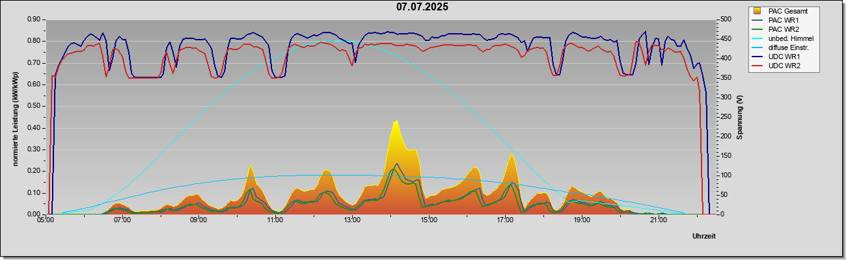Click the 21:00 time axis tick
Screen dimensions: 846x260
659,221
